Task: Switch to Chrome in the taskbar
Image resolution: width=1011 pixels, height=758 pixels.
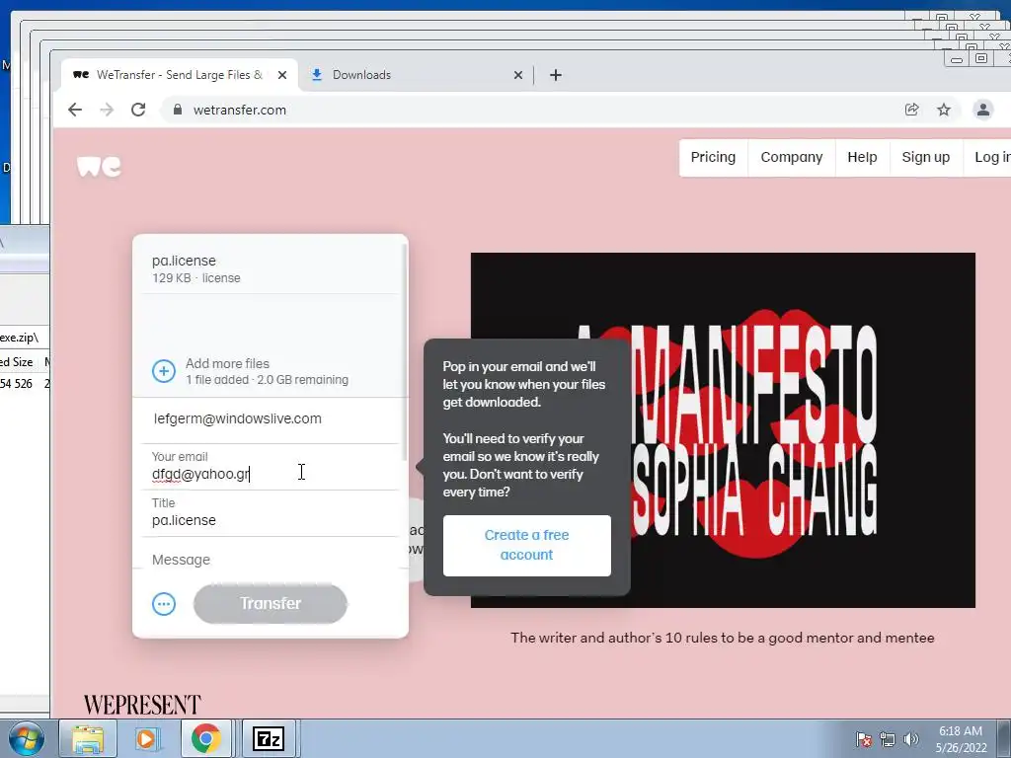Action: [x=206, y=738]
